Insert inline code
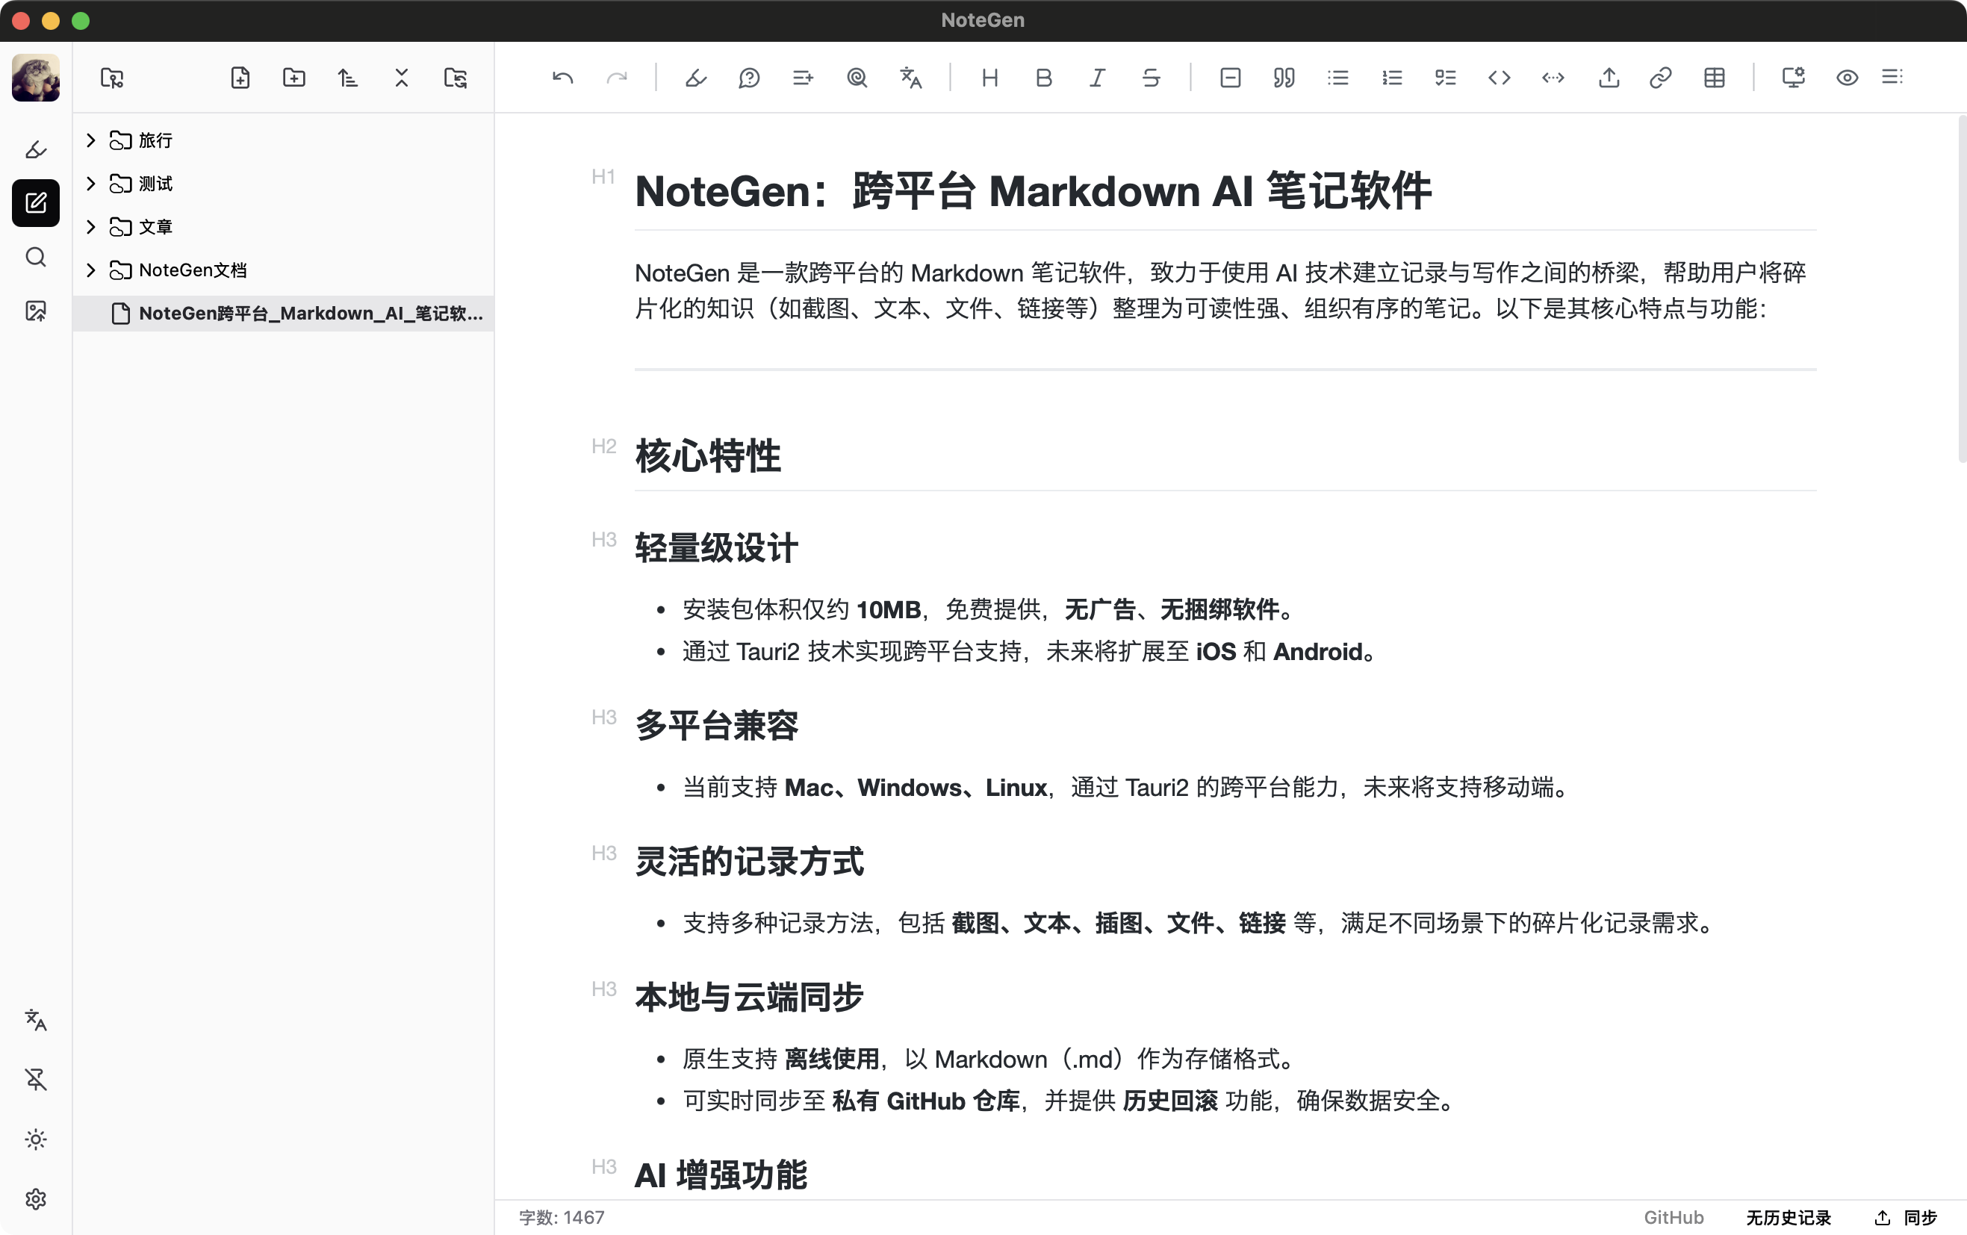1967x1235 pixels. tap(1554, 78)
